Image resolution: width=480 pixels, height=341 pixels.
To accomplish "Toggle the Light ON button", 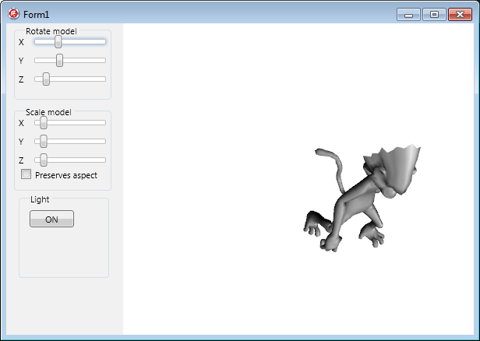I will point(51,219).
